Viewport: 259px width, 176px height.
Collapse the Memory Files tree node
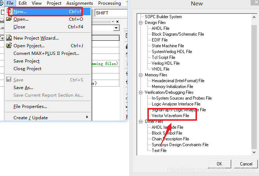[x=140, y=75]
